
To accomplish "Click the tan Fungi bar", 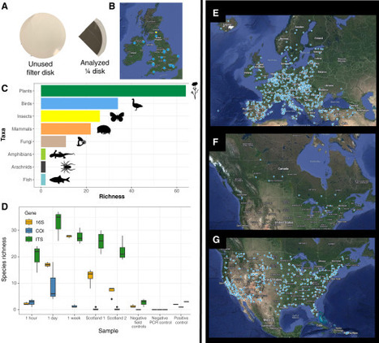I will [x=54, y=141].
